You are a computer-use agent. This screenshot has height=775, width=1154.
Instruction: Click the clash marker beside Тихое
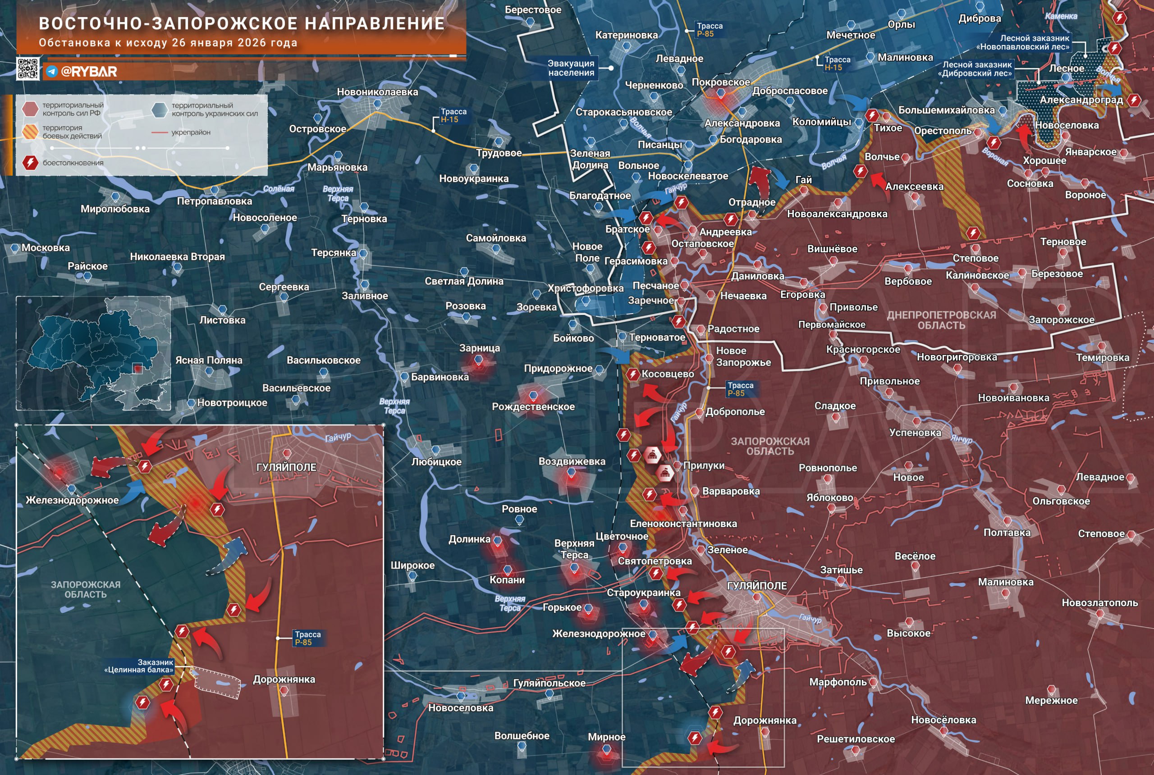pos(872,116)
